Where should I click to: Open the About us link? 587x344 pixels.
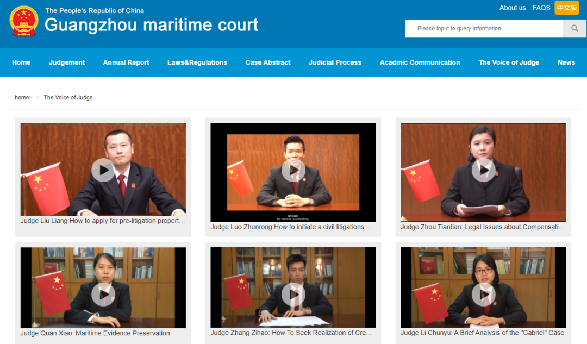pos(513,8)
